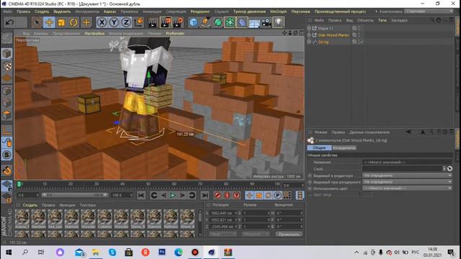Click Render to Picture Viewer icon
The width and height of the screenshot is (461, 259).
click(x=166, y=22)
